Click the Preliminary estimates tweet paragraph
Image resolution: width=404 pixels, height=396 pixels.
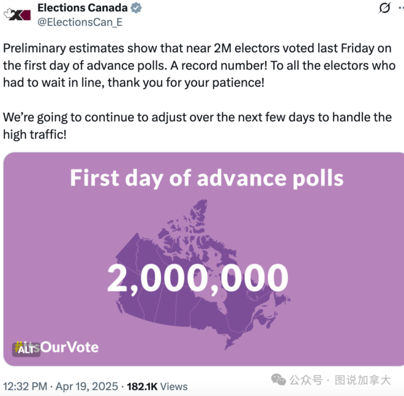pos(199,65)
